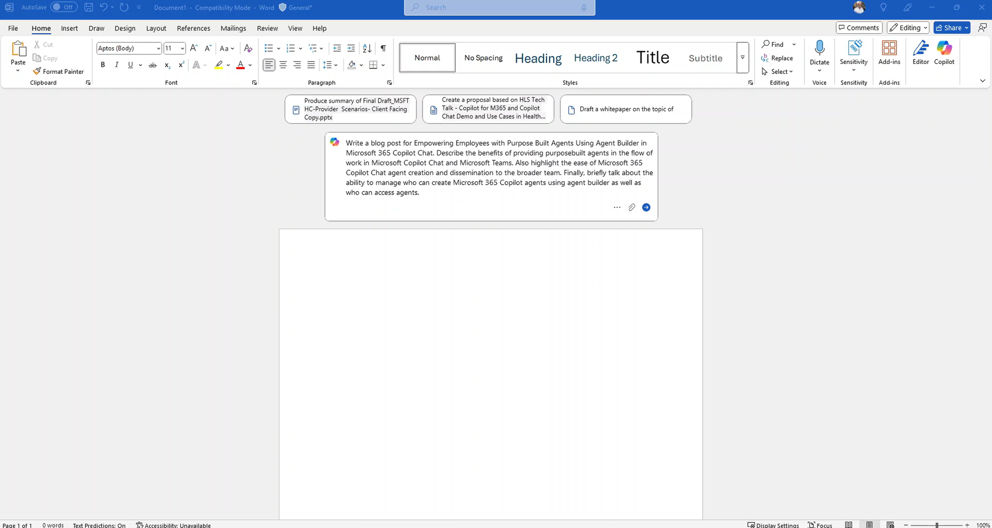Open the Add-ins gallery

(x=889, y=53)
